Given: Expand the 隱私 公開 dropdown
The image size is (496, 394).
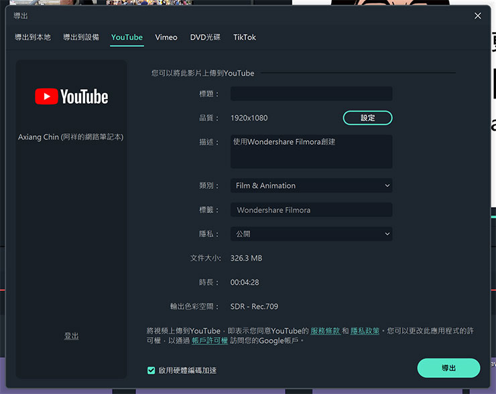Looking at the screenshot, I should [311, 234].
